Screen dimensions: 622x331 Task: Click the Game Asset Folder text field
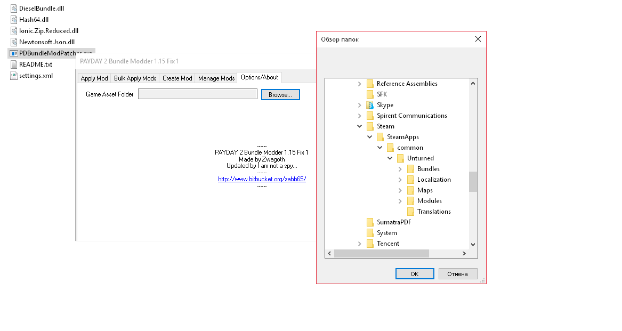pyautogui.click(x=198, y=94)
